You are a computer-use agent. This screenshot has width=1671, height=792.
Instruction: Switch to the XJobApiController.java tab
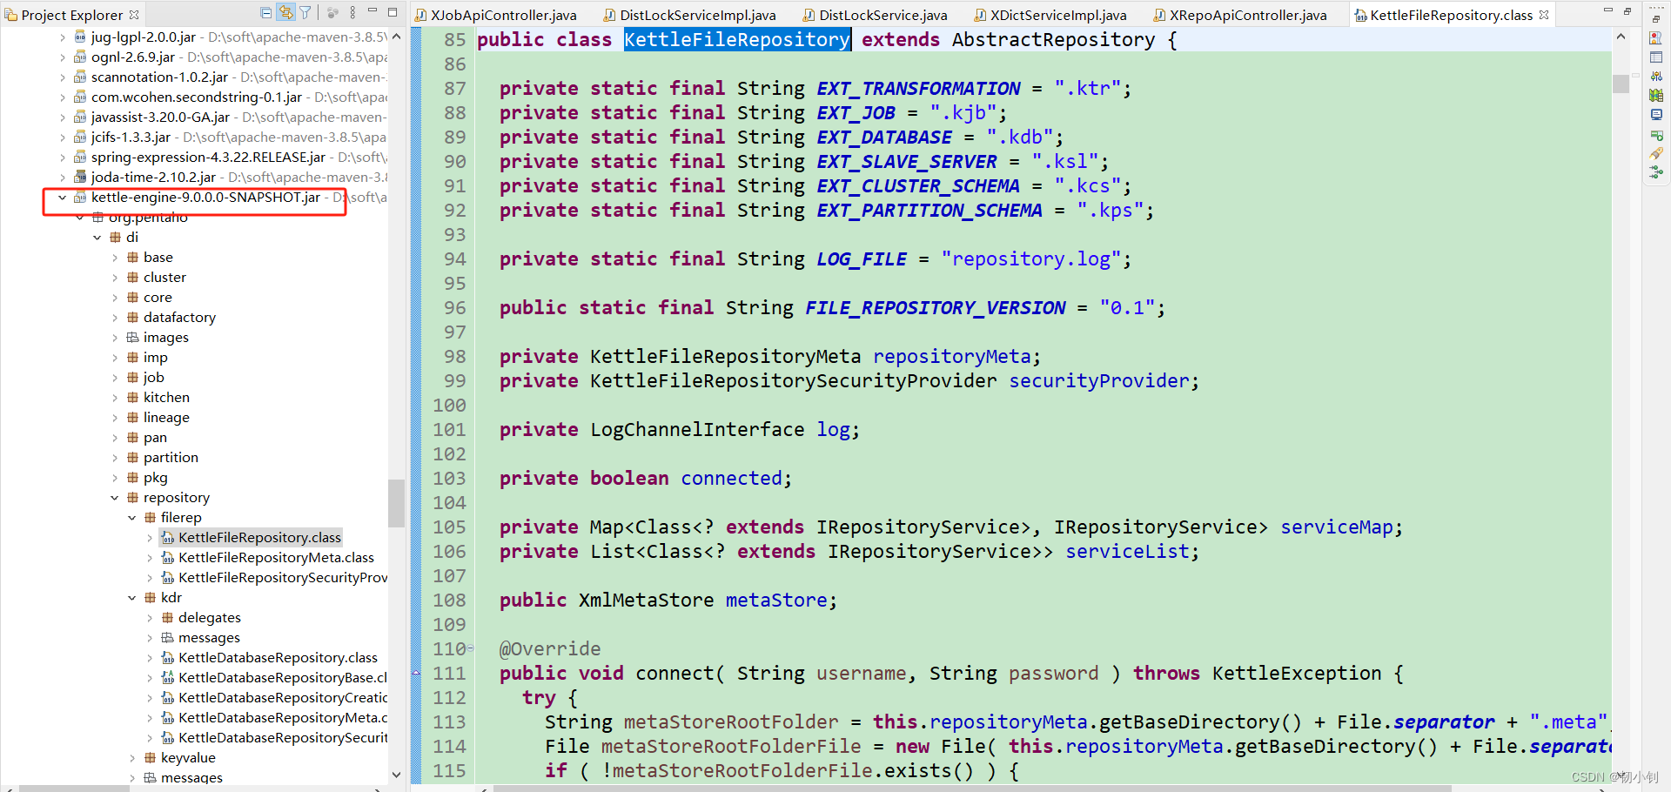(495, 15)
